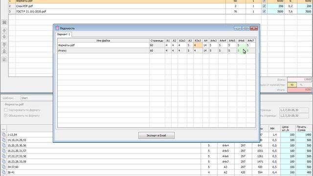The width and height of the screenshot is (313, 176).
Task: Click the highlighted orange A3x3 cell
Action: (198, 45)
